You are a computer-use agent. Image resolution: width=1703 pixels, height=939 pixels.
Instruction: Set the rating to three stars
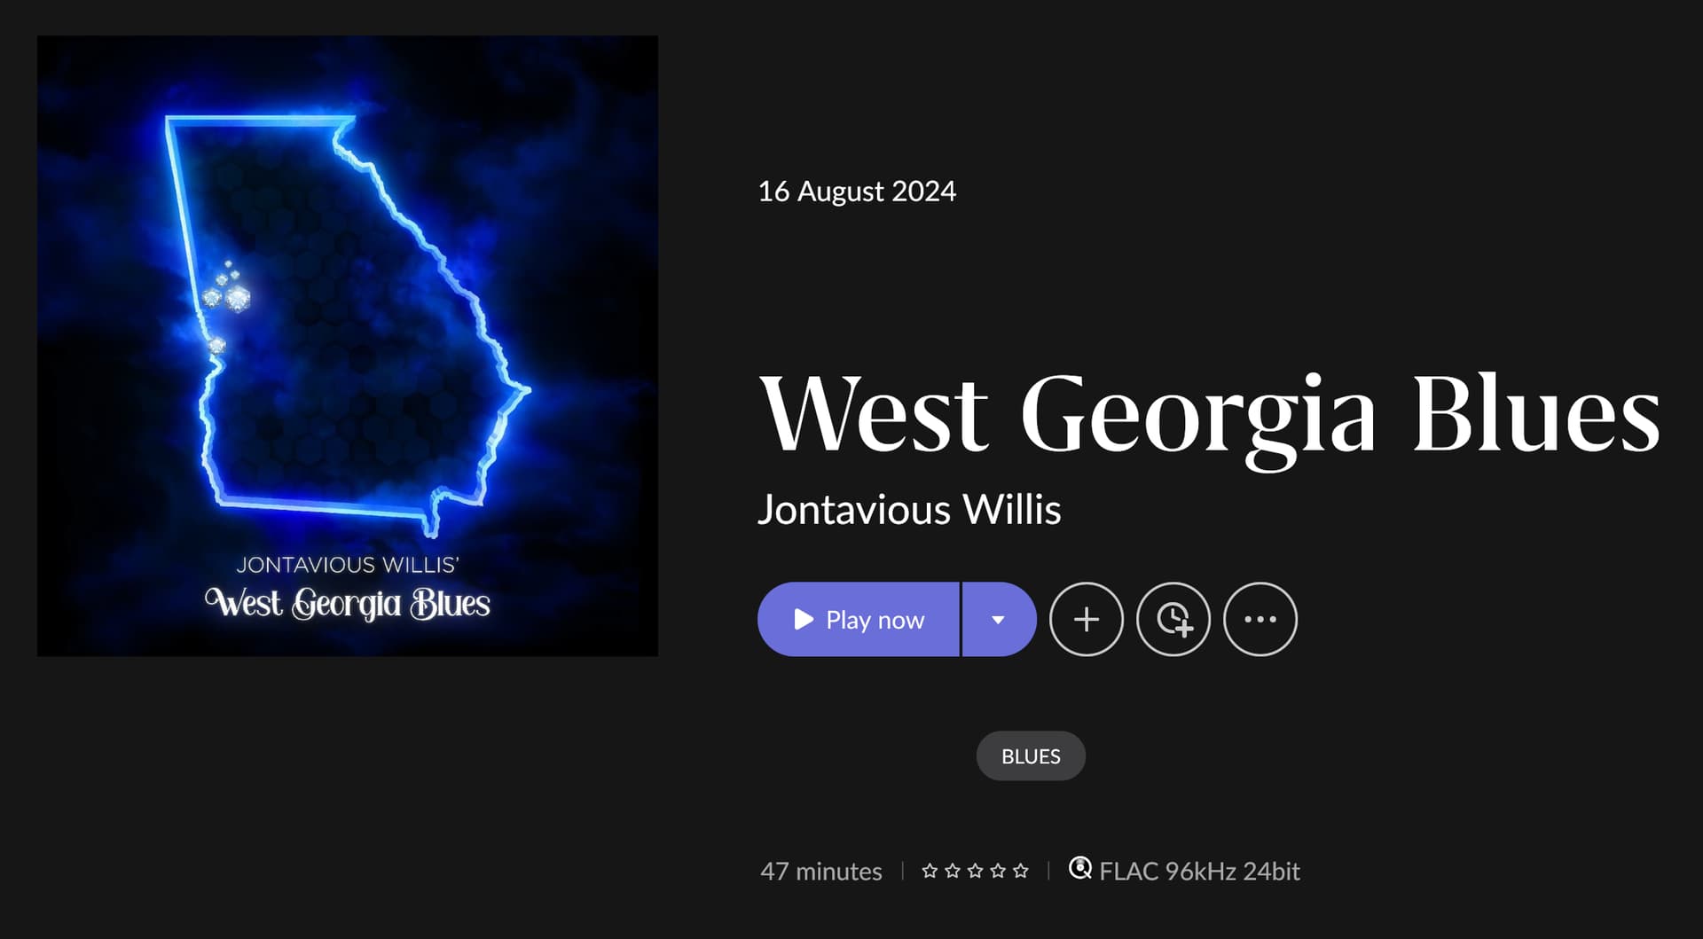(x=976, y=871)
